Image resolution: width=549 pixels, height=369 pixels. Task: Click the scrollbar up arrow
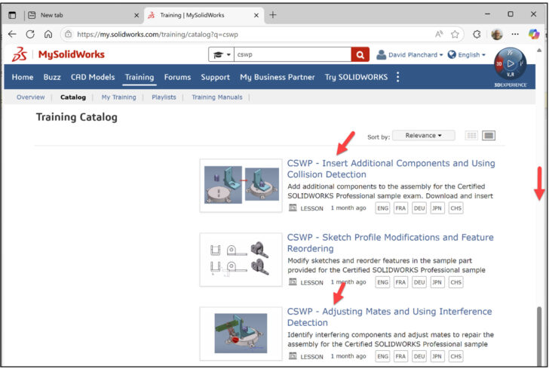click(x=539, y=51)
